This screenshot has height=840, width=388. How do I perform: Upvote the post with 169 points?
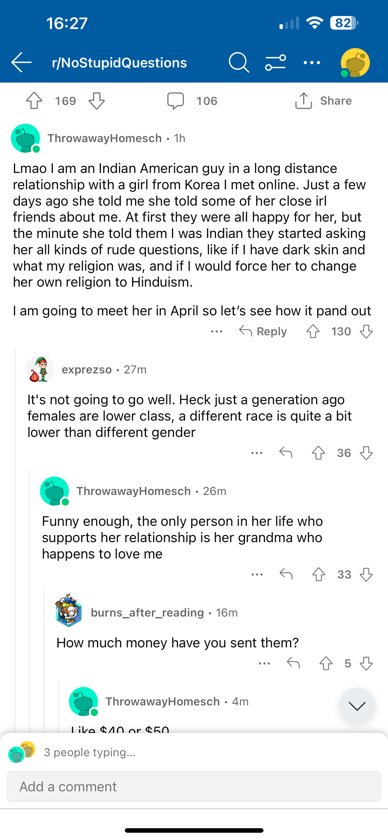point(34,101)
